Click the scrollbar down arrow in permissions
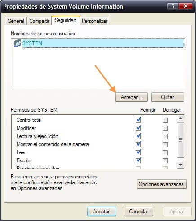 [x=180, y=165]
